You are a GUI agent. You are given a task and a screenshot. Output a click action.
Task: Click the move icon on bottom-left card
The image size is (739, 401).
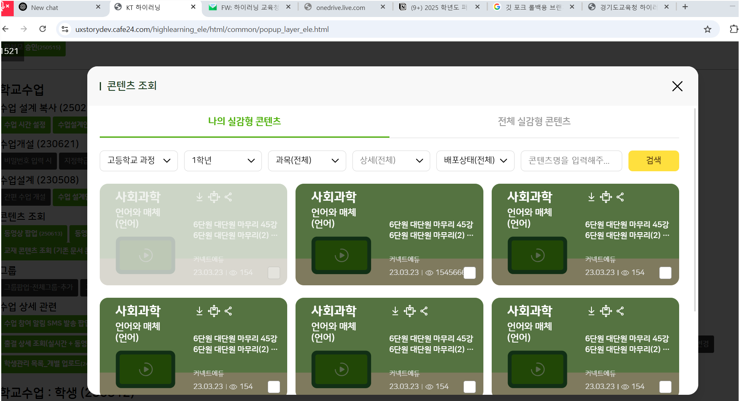pos(214,311)
